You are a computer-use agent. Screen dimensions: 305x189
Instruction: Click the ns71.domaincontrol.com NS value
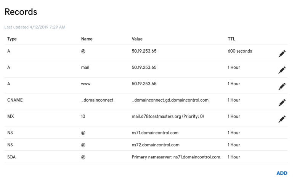[x=155, y=133]
